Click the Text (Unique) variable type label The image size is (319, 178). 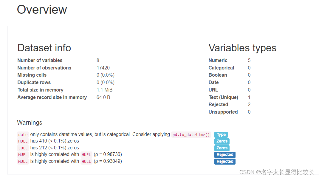(x=223, y=97)
